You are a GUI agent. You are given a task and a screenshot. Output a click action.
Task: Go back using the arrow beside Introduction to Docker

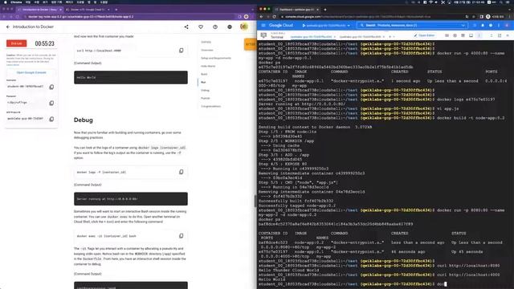8,26
